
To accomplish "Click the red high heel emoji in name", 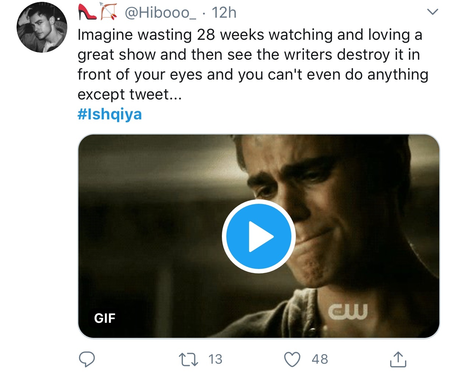I will click(87, 12).
